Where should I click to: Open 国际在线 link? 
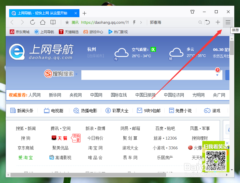coord(119,95)
